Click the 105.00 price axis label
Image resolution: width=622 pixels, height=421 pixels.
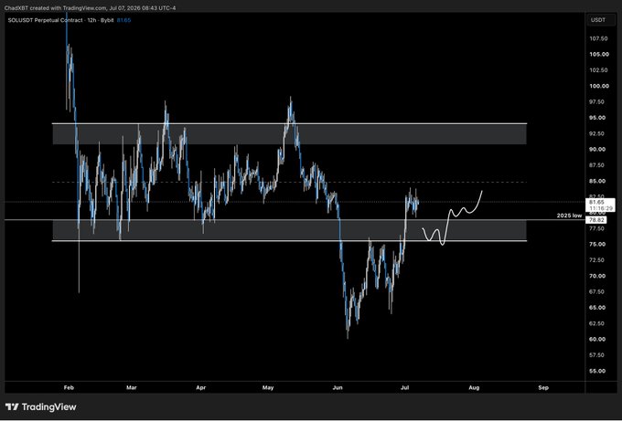[599, 54]
